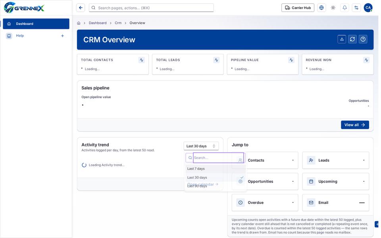Refresh the CRM Overview data
This screenshot has width=381, height=238.
pyautogui.click(x=352, y=39)
